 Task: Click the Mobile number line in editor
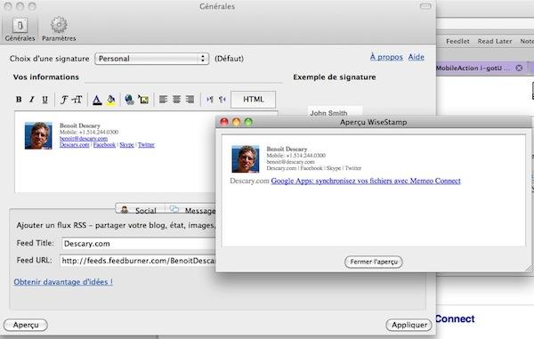click(89, 132)
